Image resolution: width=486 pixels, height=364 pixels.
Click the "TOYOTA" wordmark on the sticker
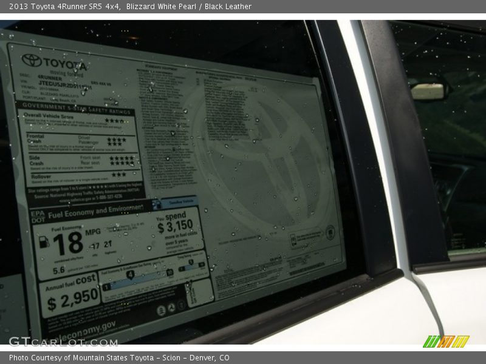point(65,64)
